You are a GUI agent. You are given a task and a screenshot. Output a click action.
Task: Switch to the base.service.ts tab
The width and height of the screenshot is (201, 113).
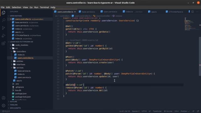(x=88, y=12)
